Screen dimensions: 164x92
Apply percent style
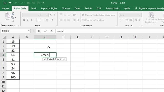127,20
